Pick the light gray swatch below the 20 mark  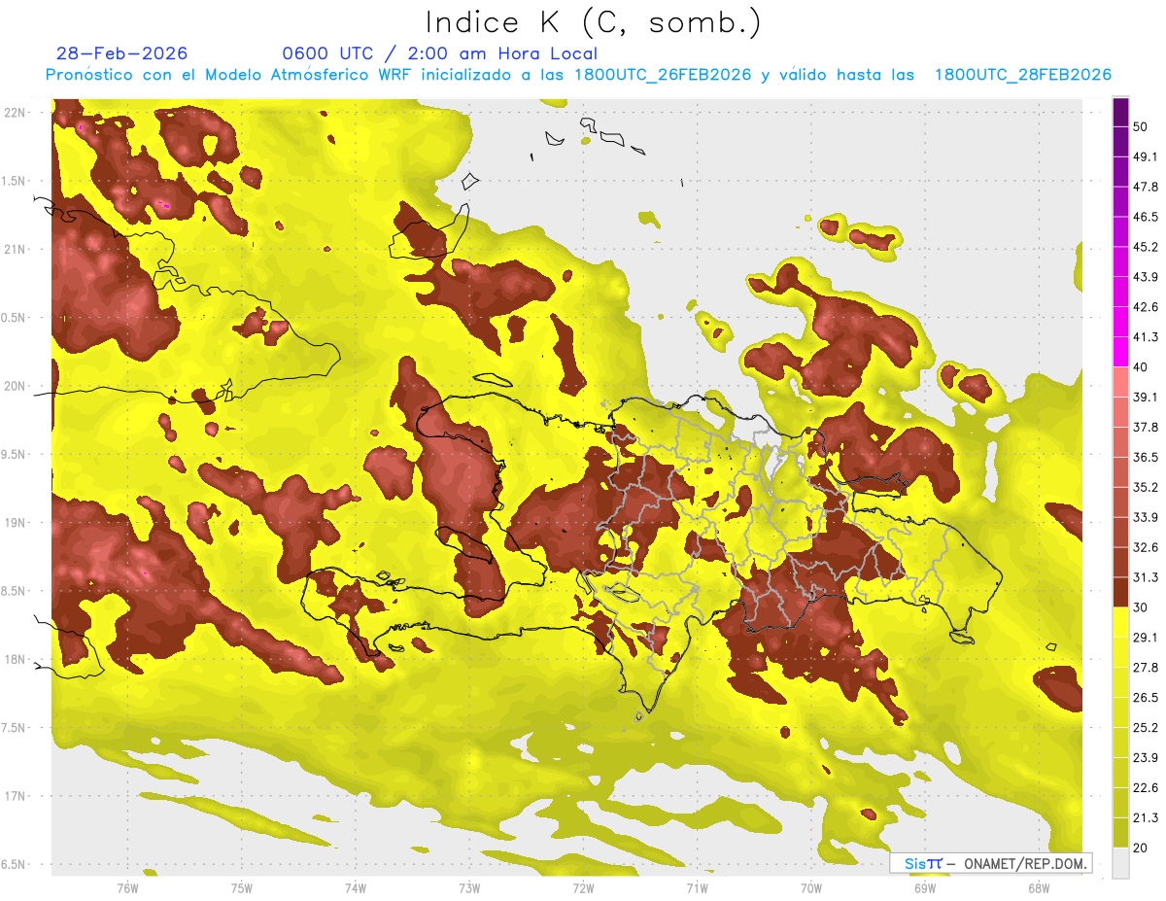[1120, 863]
